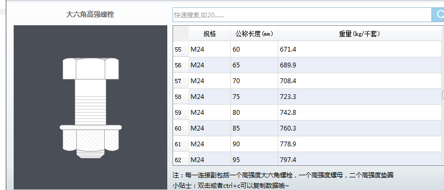The width and height of the screenshot is (444, 190).
Task: Select row header 60
Action: click(x=181, y=128)
